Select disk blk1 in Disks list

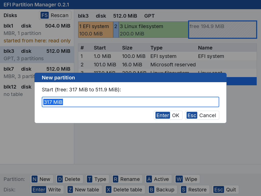click(37, 33)
